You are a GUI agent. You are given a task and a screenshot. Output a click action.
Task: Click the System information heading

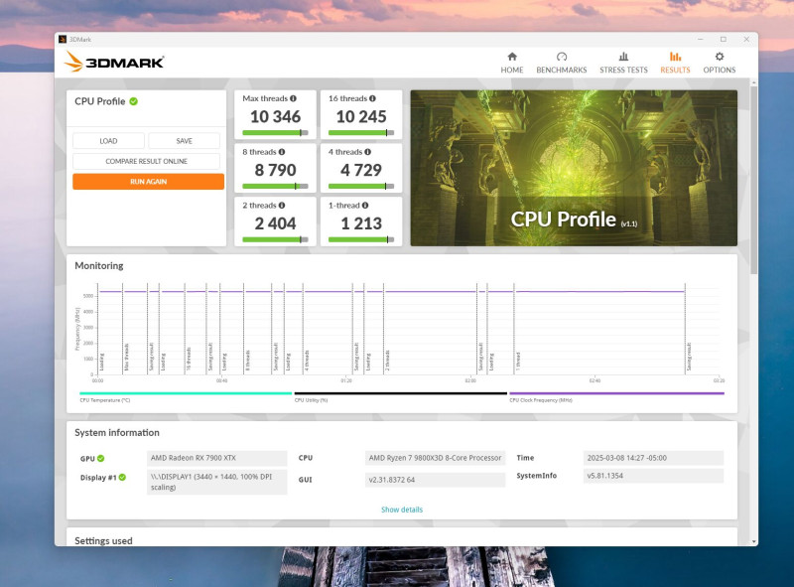[117, 432]
